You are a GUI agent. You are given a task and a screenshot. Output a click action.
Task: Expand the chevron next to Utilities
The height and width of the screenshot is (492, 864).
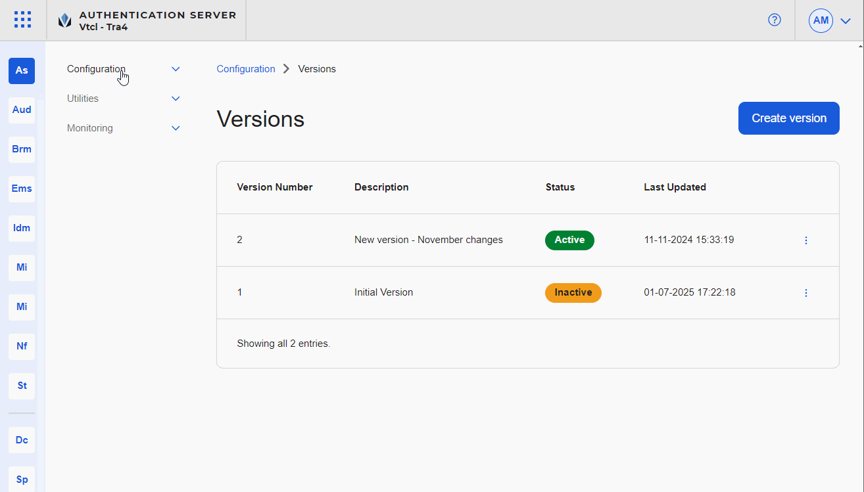point(176,99)
